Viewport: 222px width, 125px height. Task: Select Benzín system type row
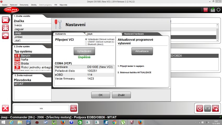coord(33,56)
